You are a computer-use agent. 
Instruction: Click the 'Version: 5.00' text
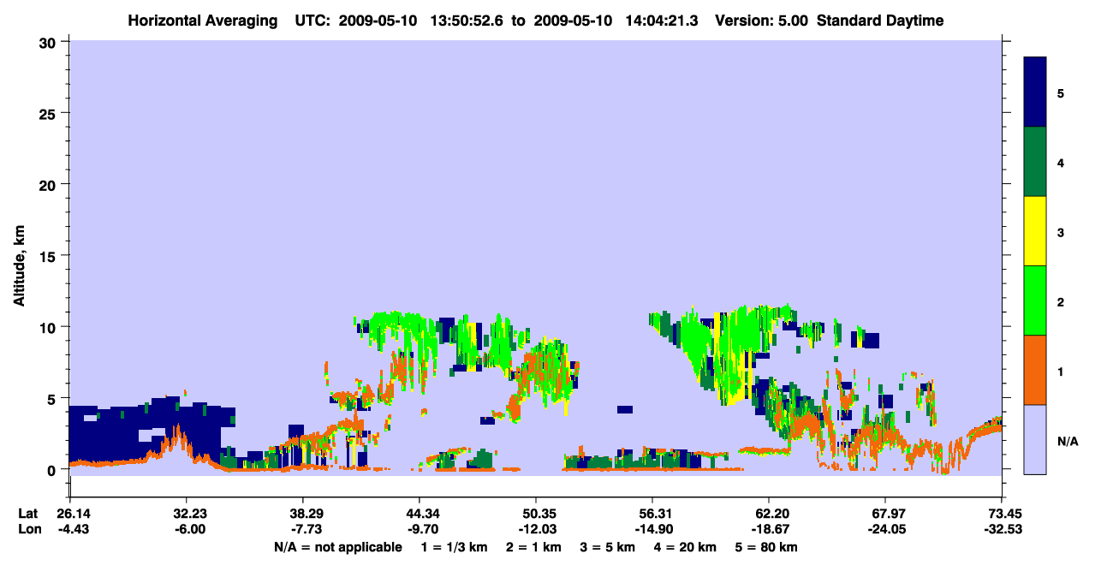760,21
